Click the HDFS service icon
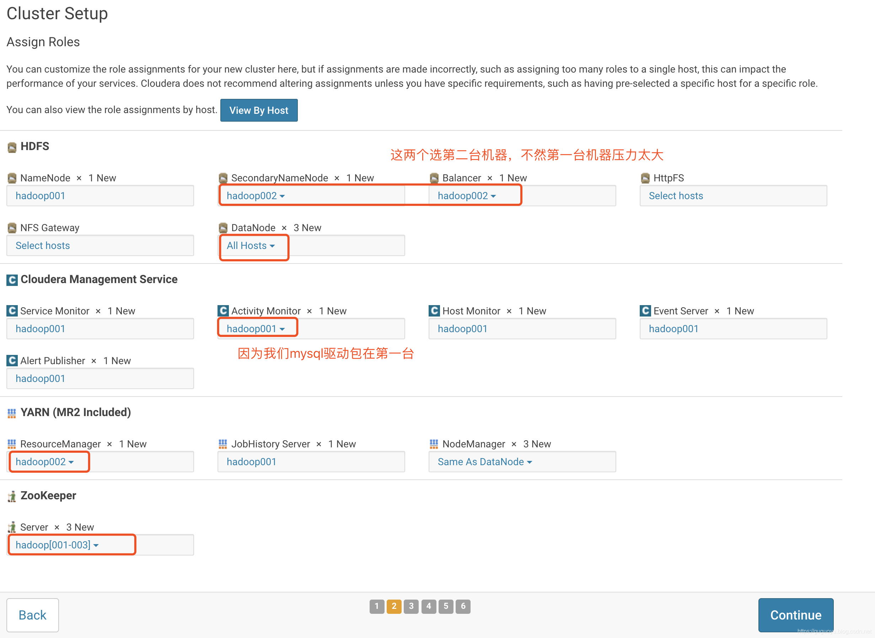This screenshot has height=638, width=875. point(12,147)
